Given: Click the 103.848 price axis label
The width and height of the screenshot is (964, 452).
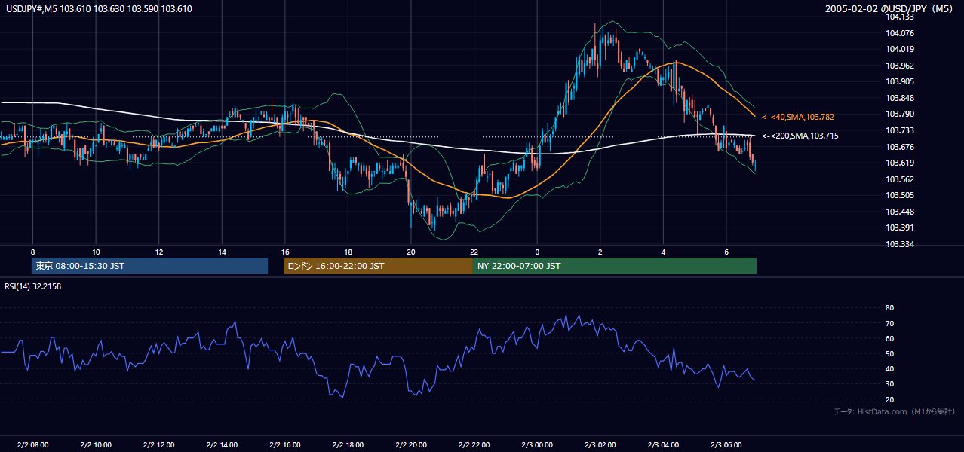Looking at the screenshot, I should click(900, 98).
